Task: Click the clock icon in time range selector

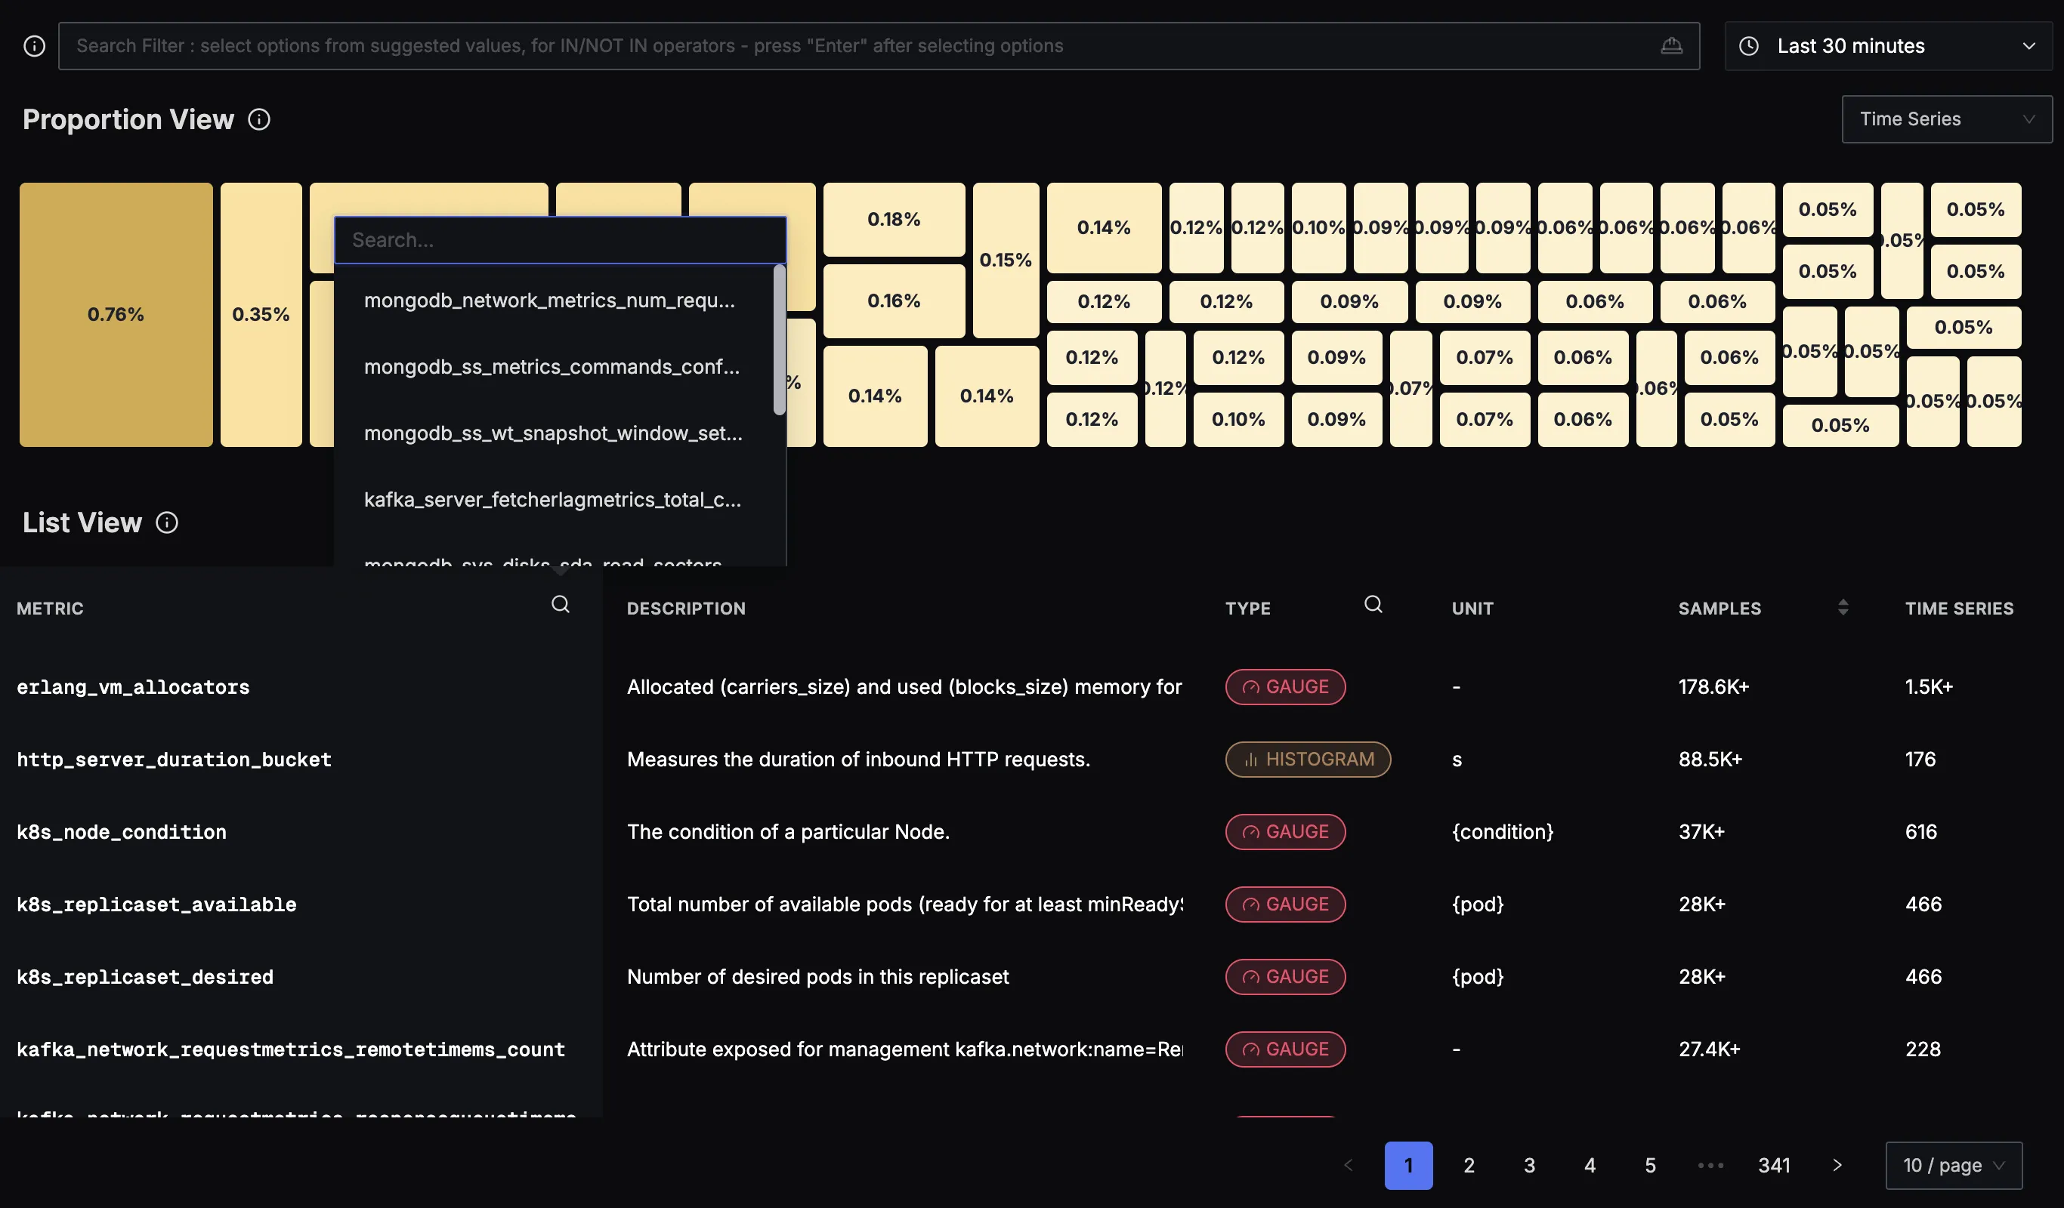Action: pos(1748,46)
